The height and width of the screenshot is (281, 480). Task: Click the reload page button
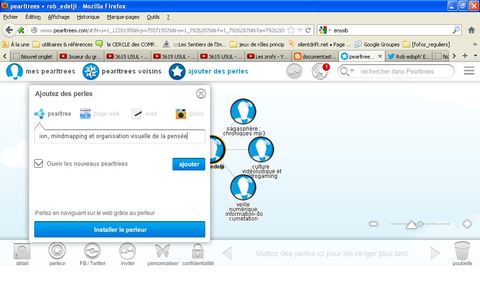coord(308,30)
